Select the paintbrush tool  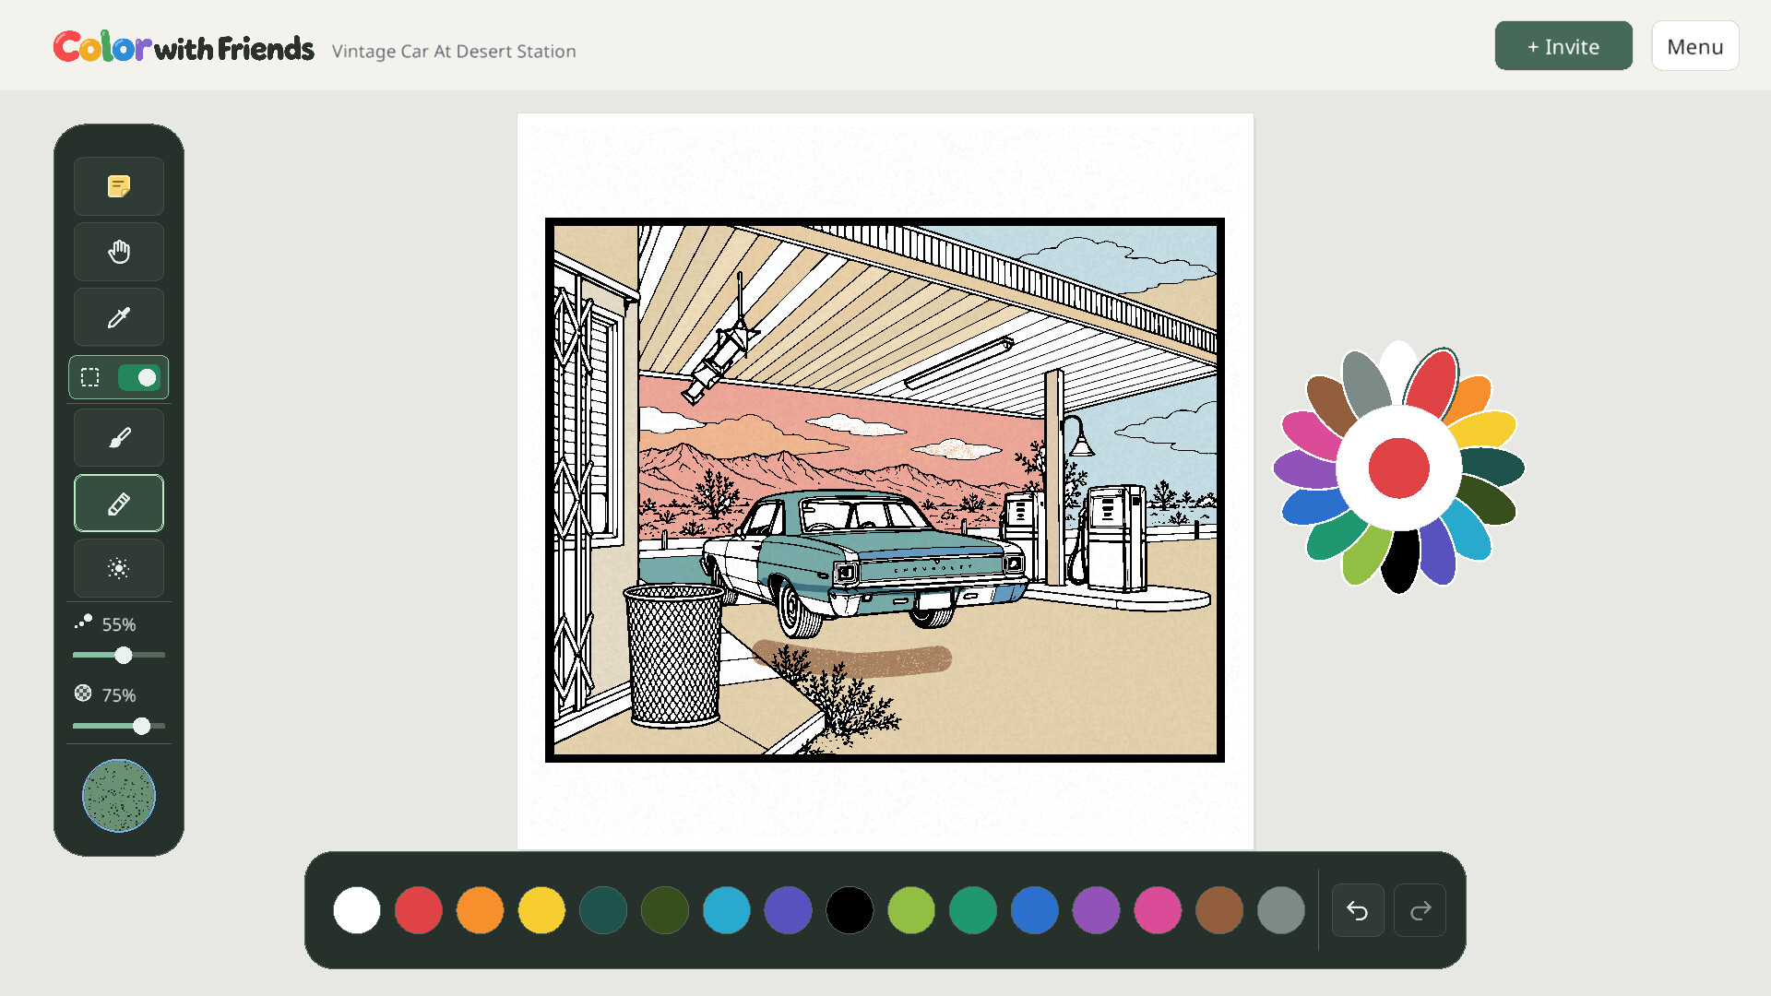119,438
